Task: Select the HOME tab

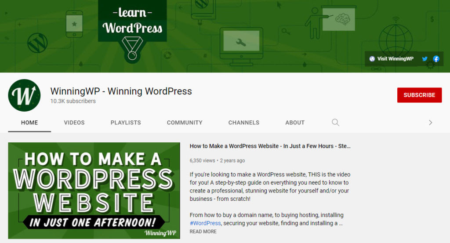Action: 29,123
